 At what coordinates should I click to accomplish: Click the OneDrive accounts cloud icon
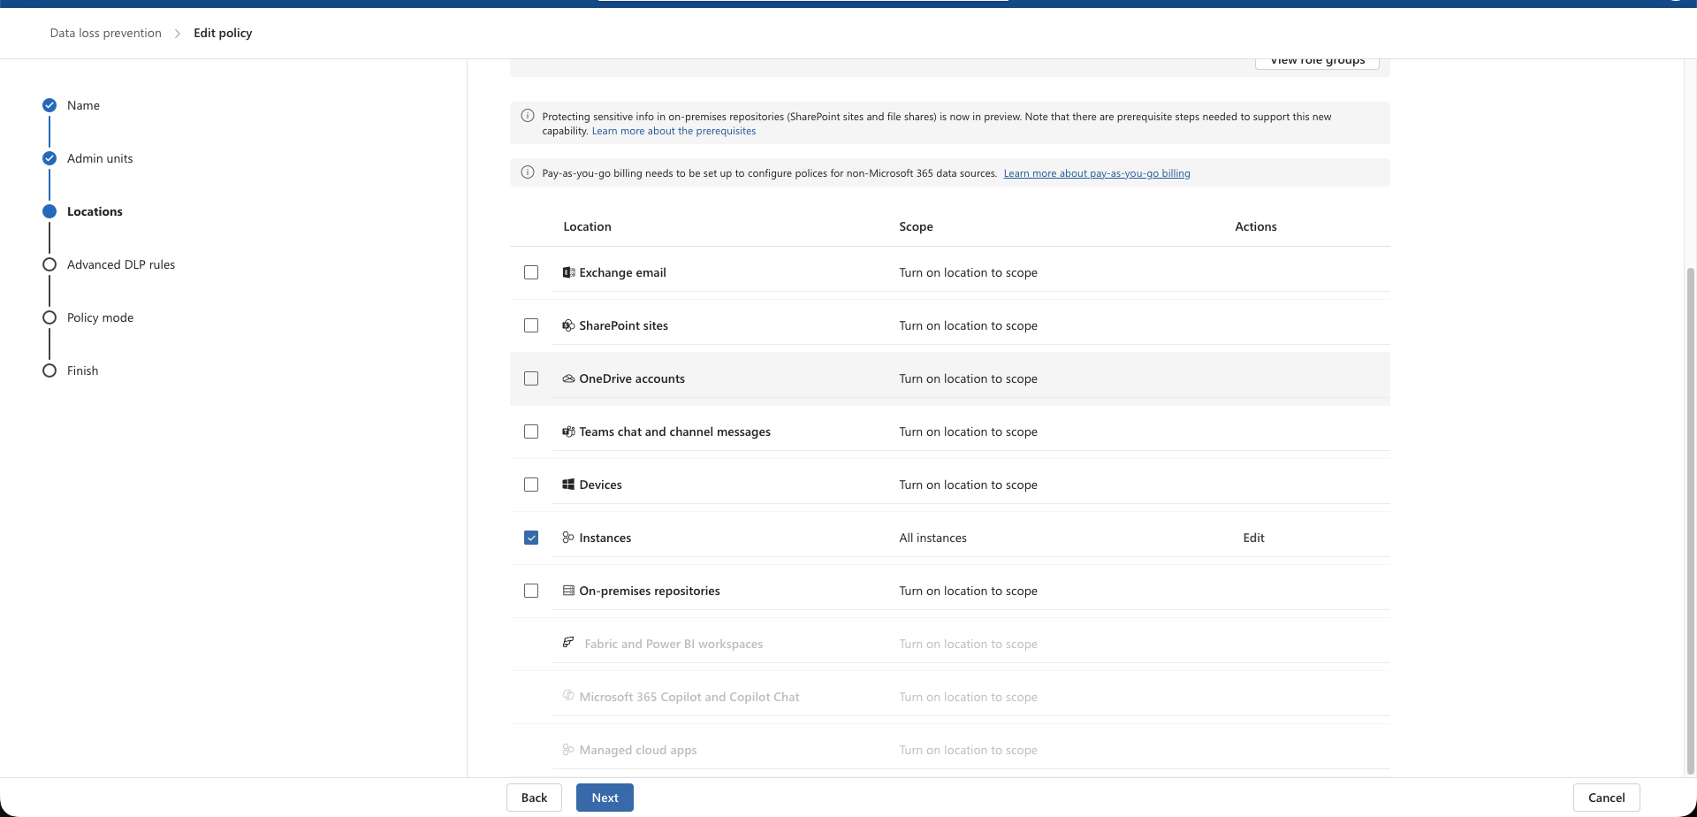(x=568, y=378)
